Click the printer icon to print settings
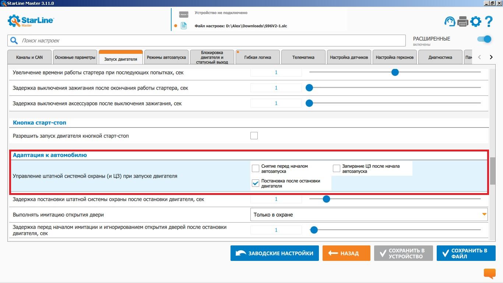 coord(462,21)
